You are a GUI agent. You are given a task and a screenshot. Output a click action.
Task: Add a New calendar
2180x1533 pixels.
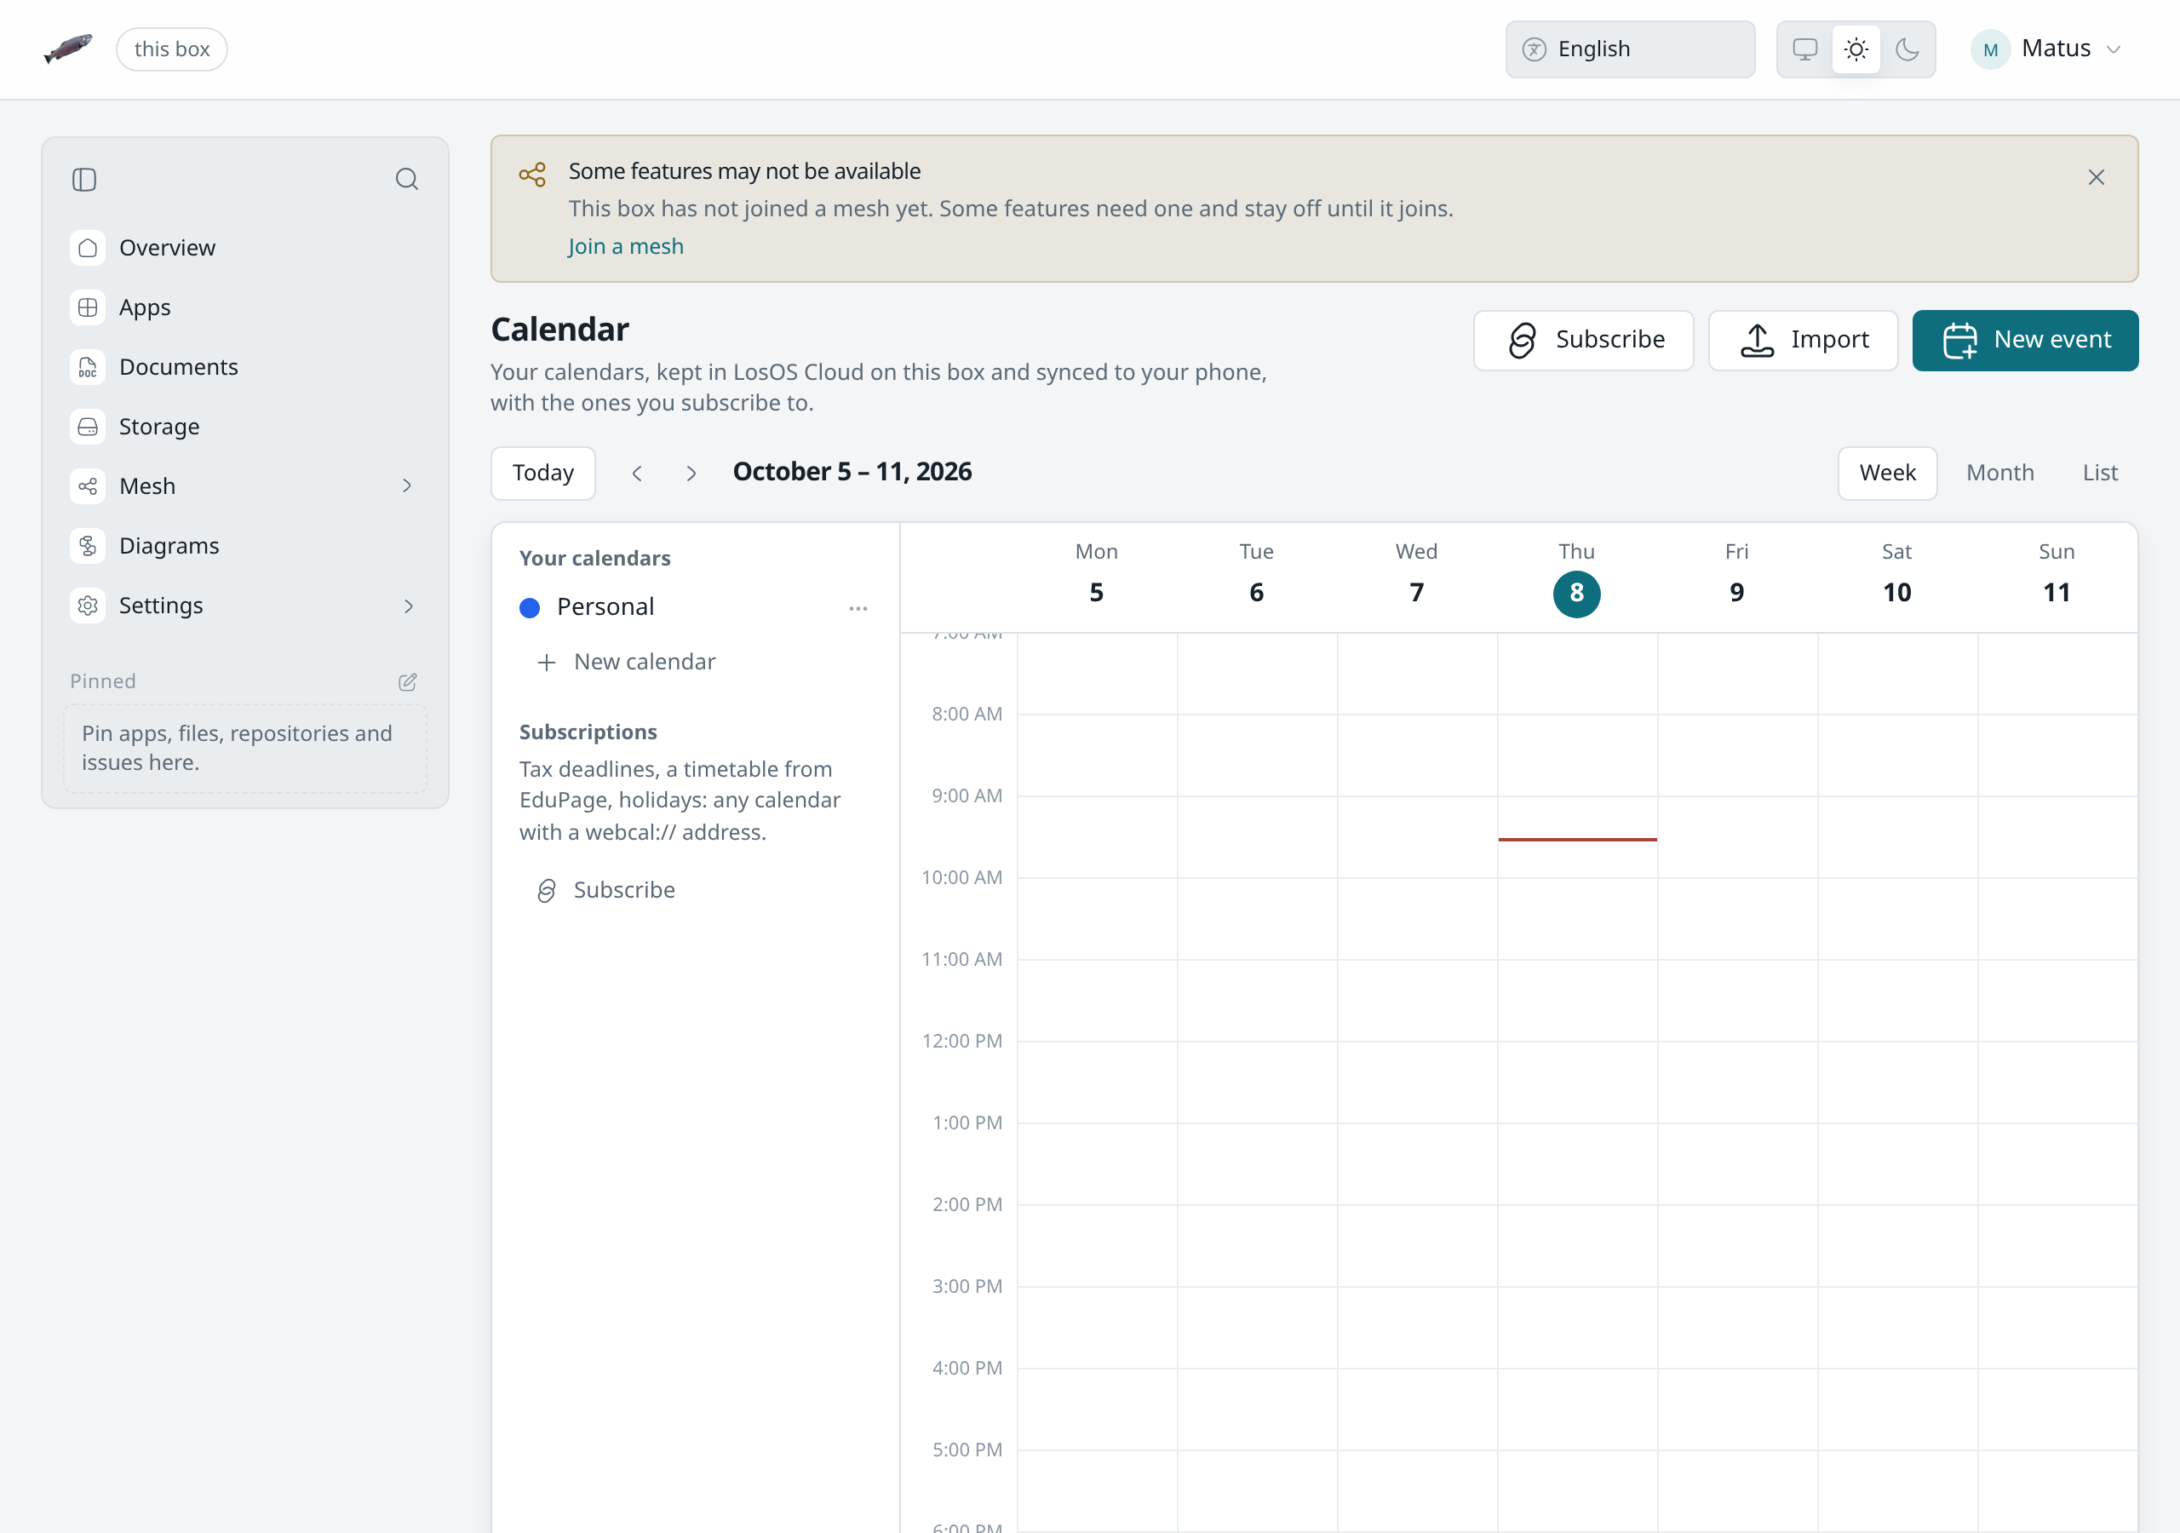click(627, 662)
